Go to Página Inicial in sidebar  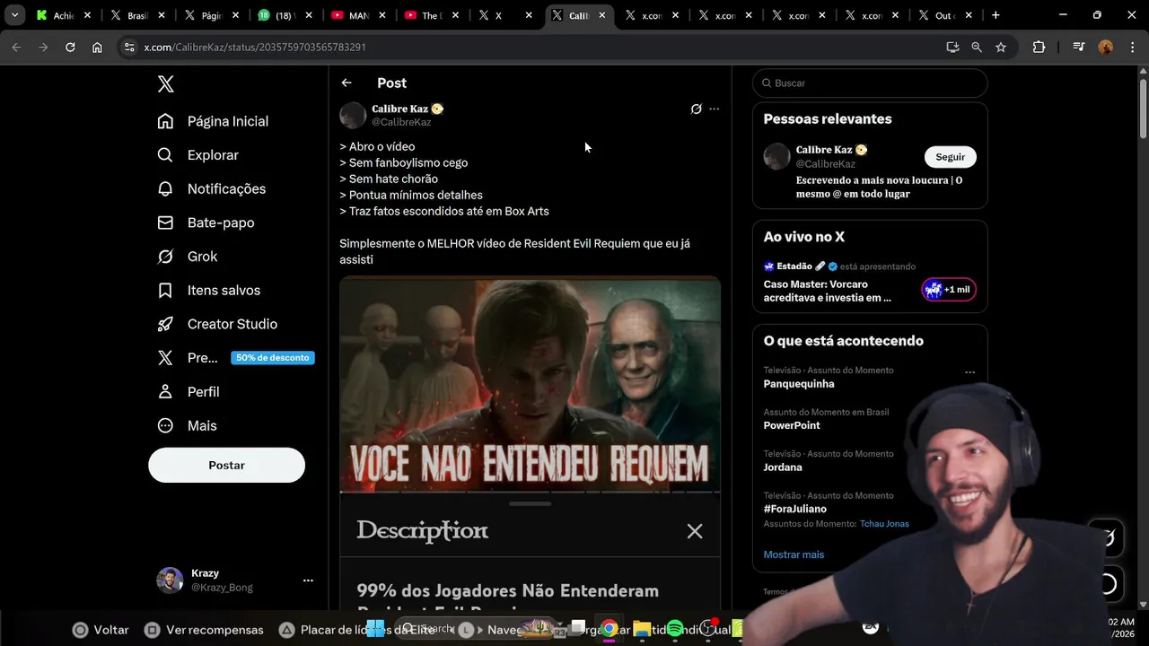coord(213,121)
